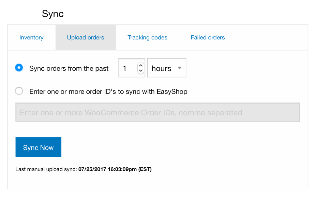Screen dimensions: 315x204
Task: Increment the hours value with the up arrow
Action: 140,65
